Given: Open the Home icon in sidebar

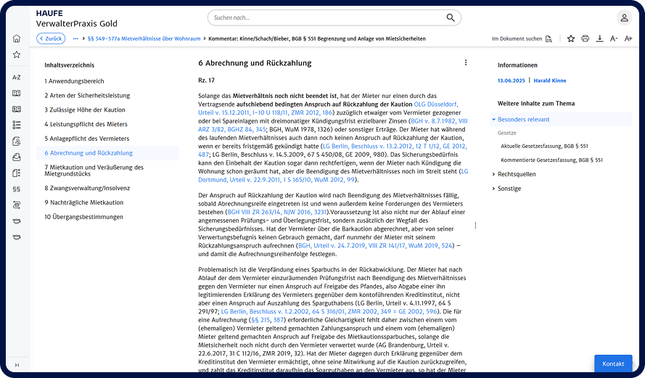Looking at the screenshot, I should 17,38.
